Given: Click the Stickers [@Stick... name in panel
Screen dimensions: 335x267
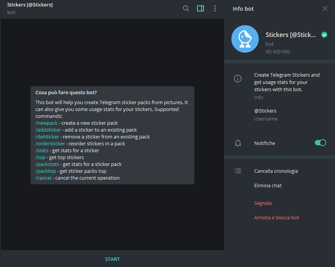Looking at the screenshot, I should click(x=290, y=35).
